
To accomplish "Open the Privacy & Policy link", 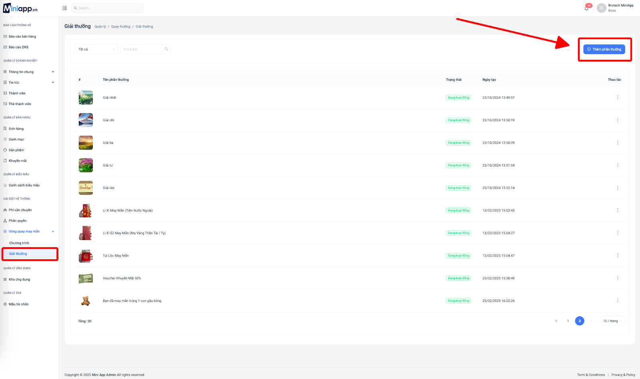I will click(623, 375).
